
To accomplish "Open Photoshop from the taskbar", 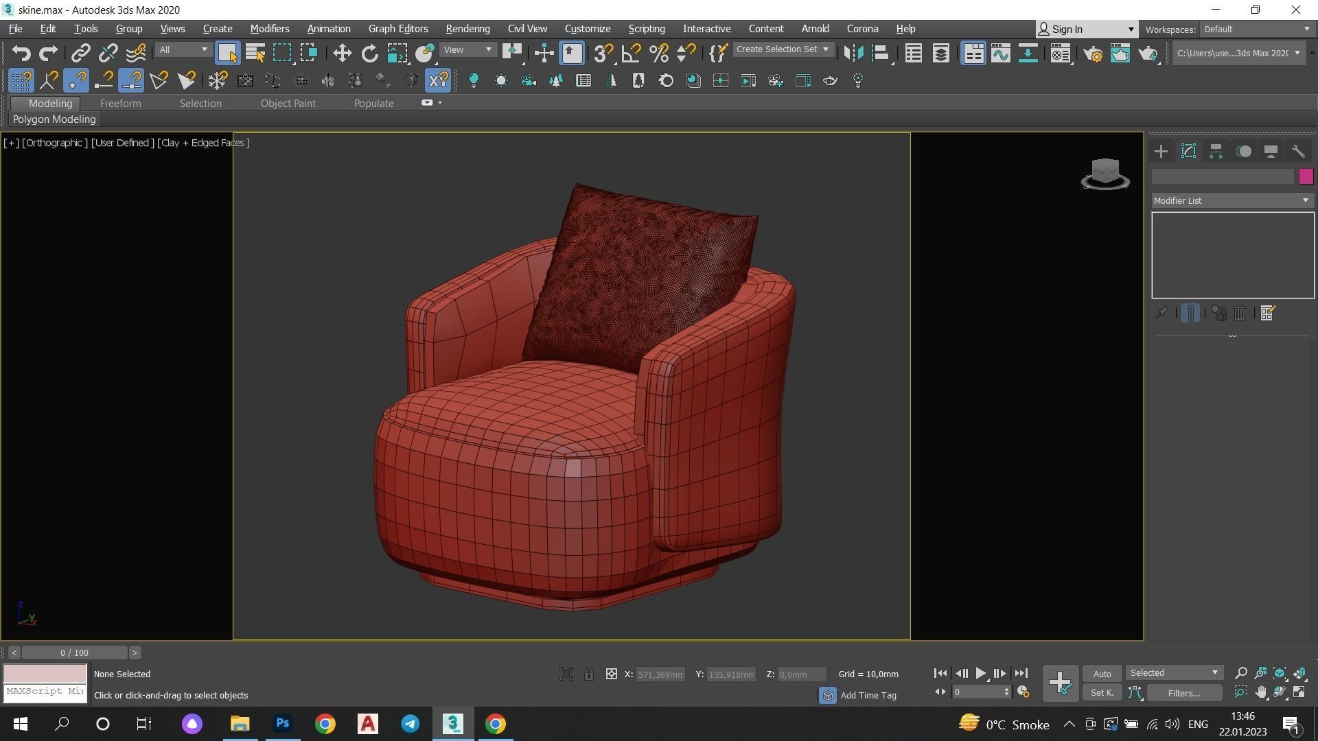I will (x=282, y=724).
